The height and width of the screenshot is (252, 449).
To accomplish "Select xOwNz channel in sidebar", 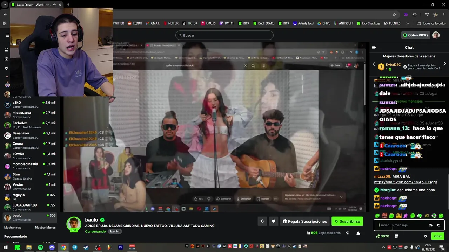I will point(30,156).
